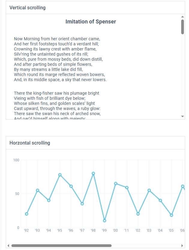Click the vertical scrollbar thumb
This screenshot has width=189, height=250.
[182, 27]
